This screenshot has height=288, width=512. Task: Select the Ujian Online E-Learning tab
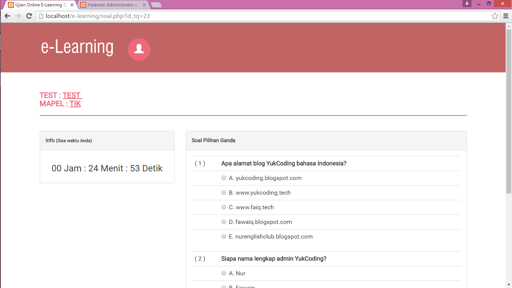click(x=40, y=5)
